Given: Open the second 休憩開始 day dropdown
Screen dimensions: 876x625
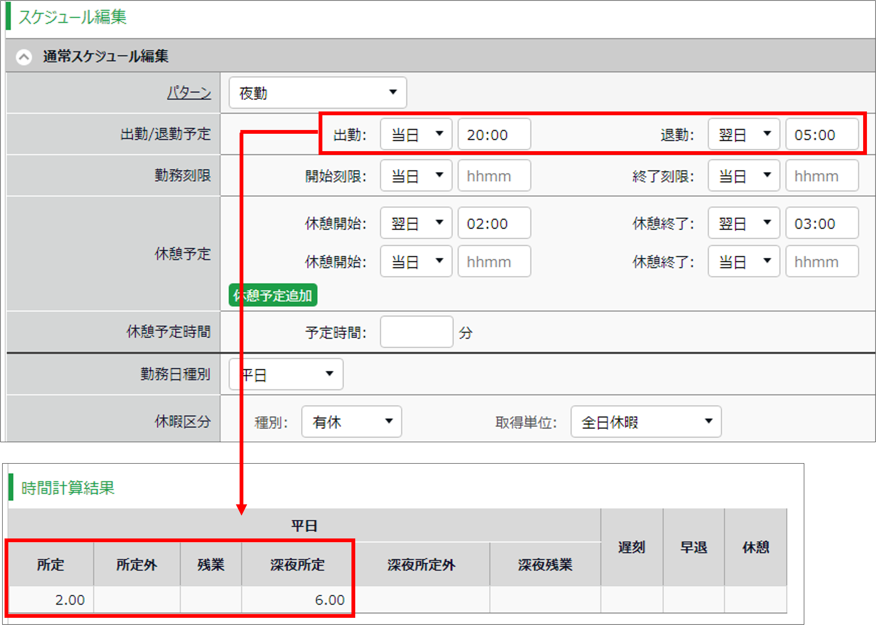Looking at the screenshot, I should [x=416, y=261].
